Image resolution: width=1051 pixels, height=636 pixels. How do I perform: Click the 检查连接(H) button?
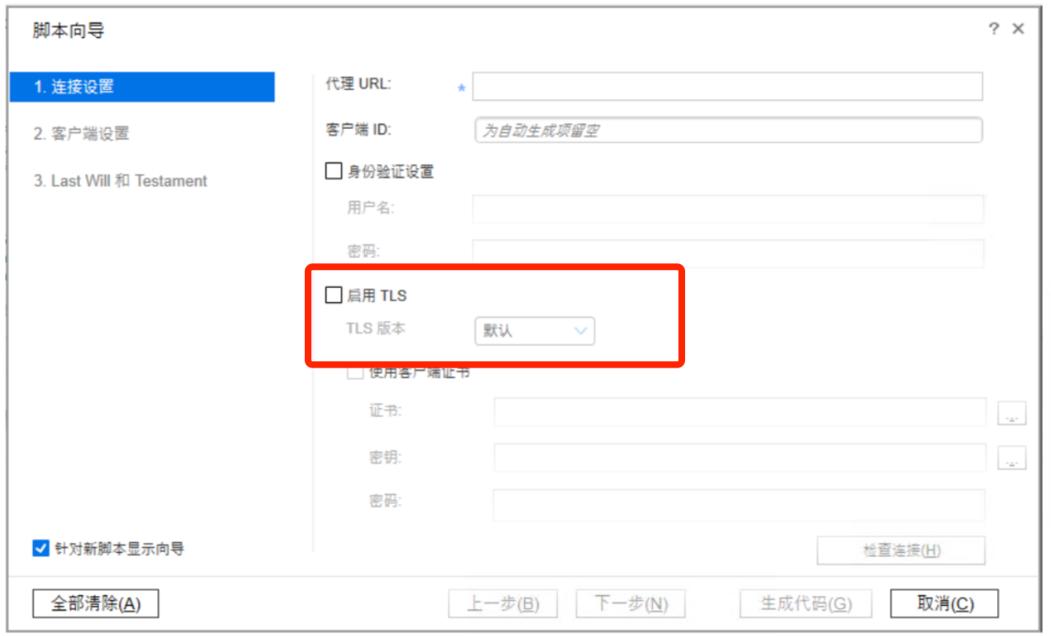click(901, 550)
